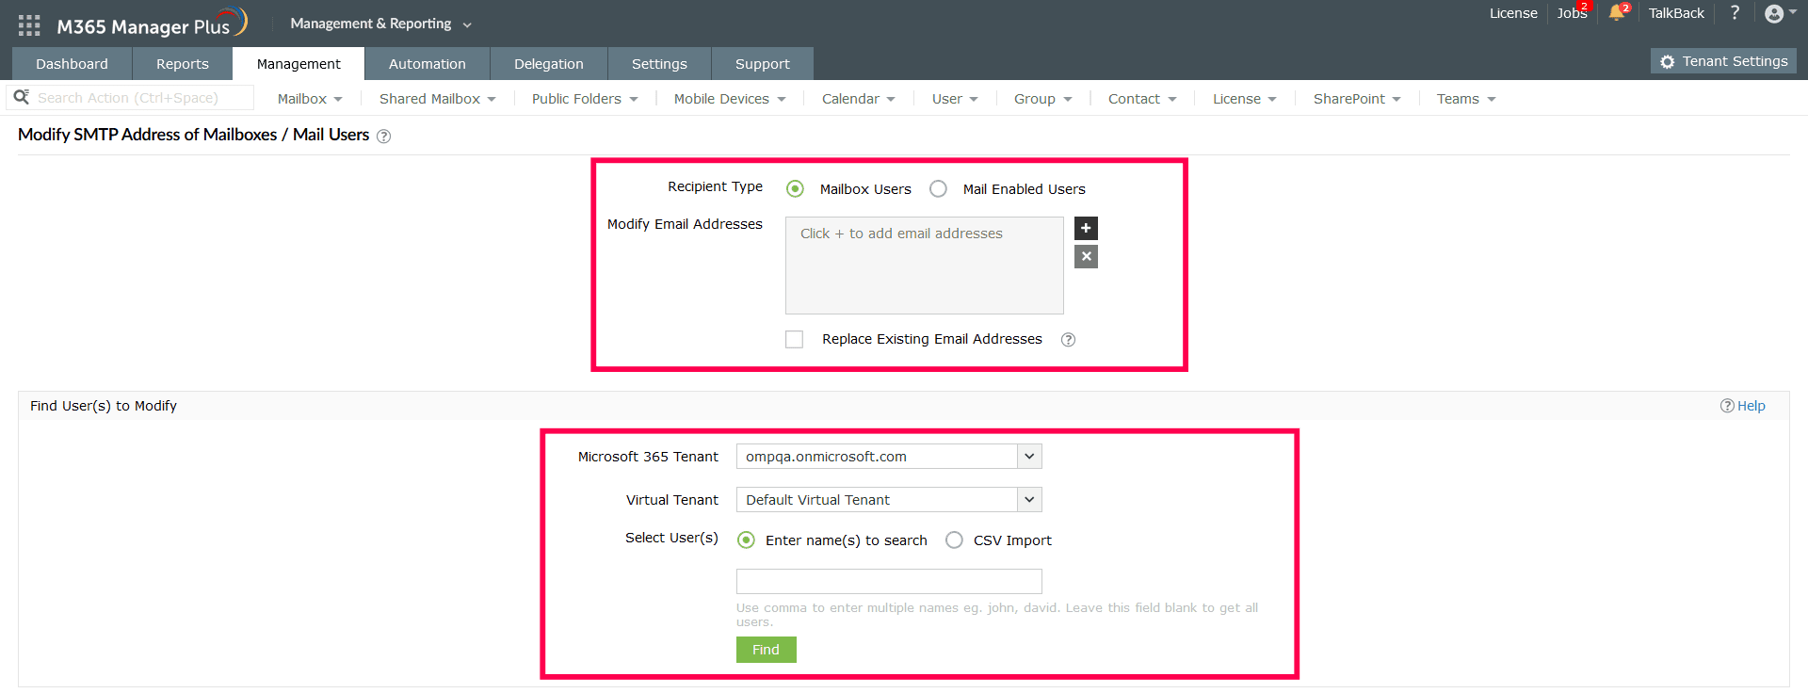Image resolution: width=1808 pixels, height=693 pixels.
Task: Click the plus icon to add email addresses
Action: [1086, 228]
